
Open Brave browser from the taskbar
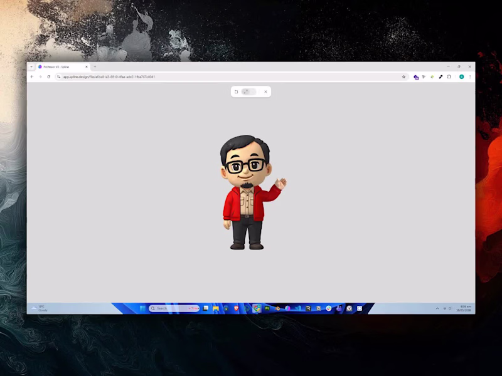[x=237, y=308]
